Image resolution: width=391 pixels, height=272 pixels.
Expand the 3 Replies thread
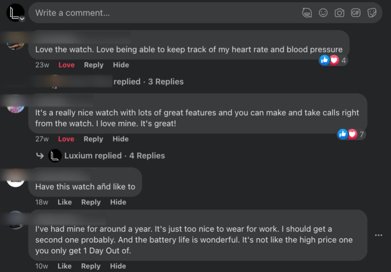click(166, 82)
